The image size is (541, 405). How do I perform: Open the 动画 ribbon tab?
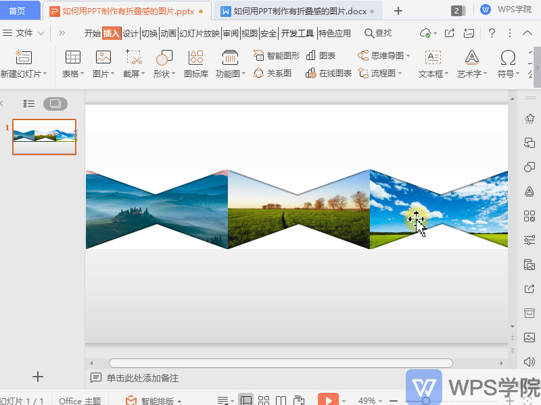[168, 33]
